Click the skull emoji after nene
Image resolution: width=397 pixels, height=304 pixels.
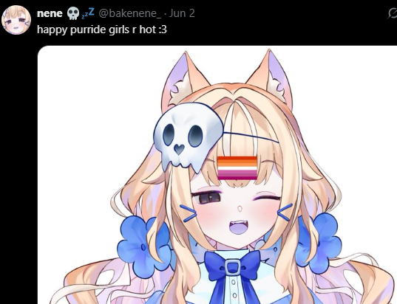73,13
